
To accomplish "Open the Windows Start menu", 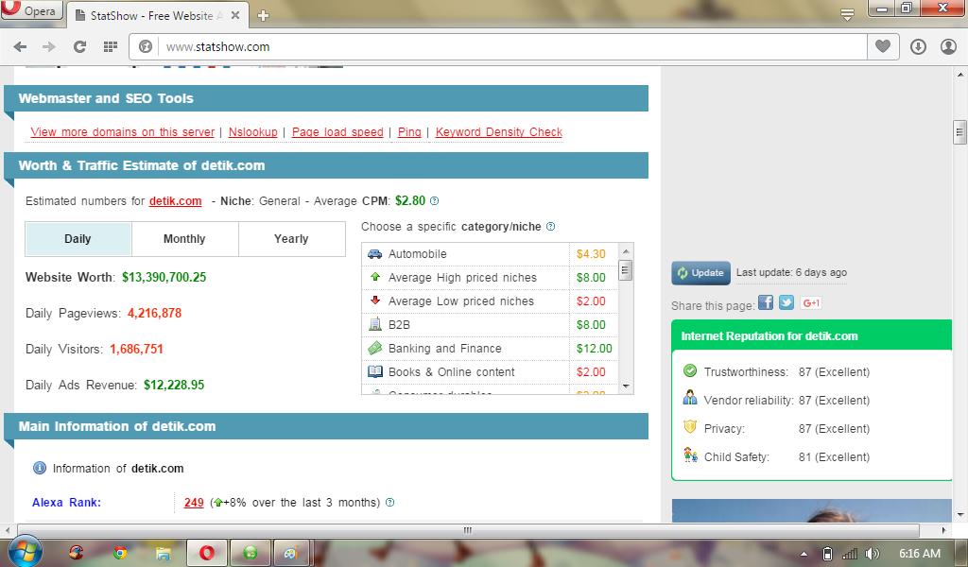I will tap(26, 552).
